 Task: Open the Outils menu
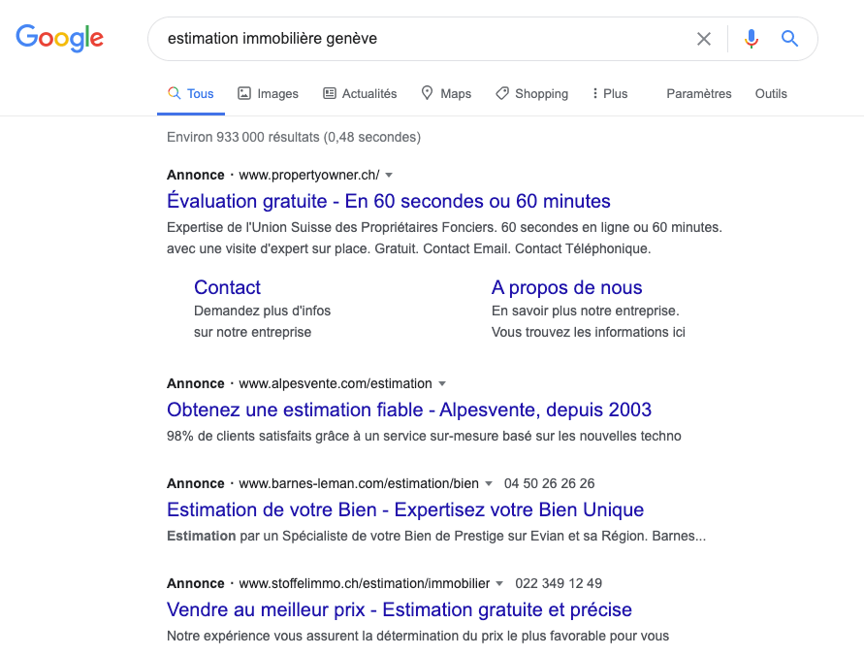(771, 93)
